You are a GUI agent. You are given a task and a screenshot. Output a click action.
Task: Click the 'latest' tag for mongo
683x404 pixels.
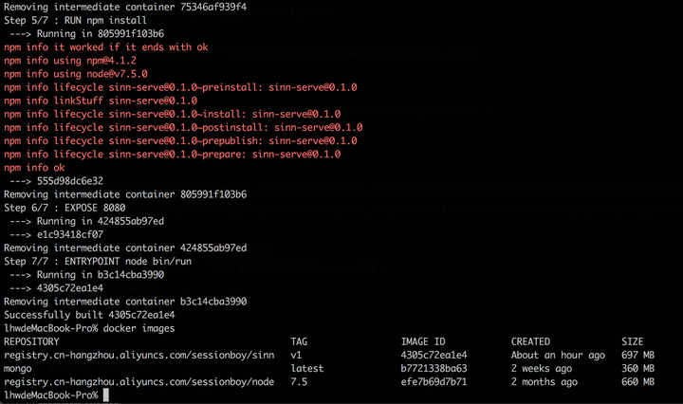tap(307, 368)
